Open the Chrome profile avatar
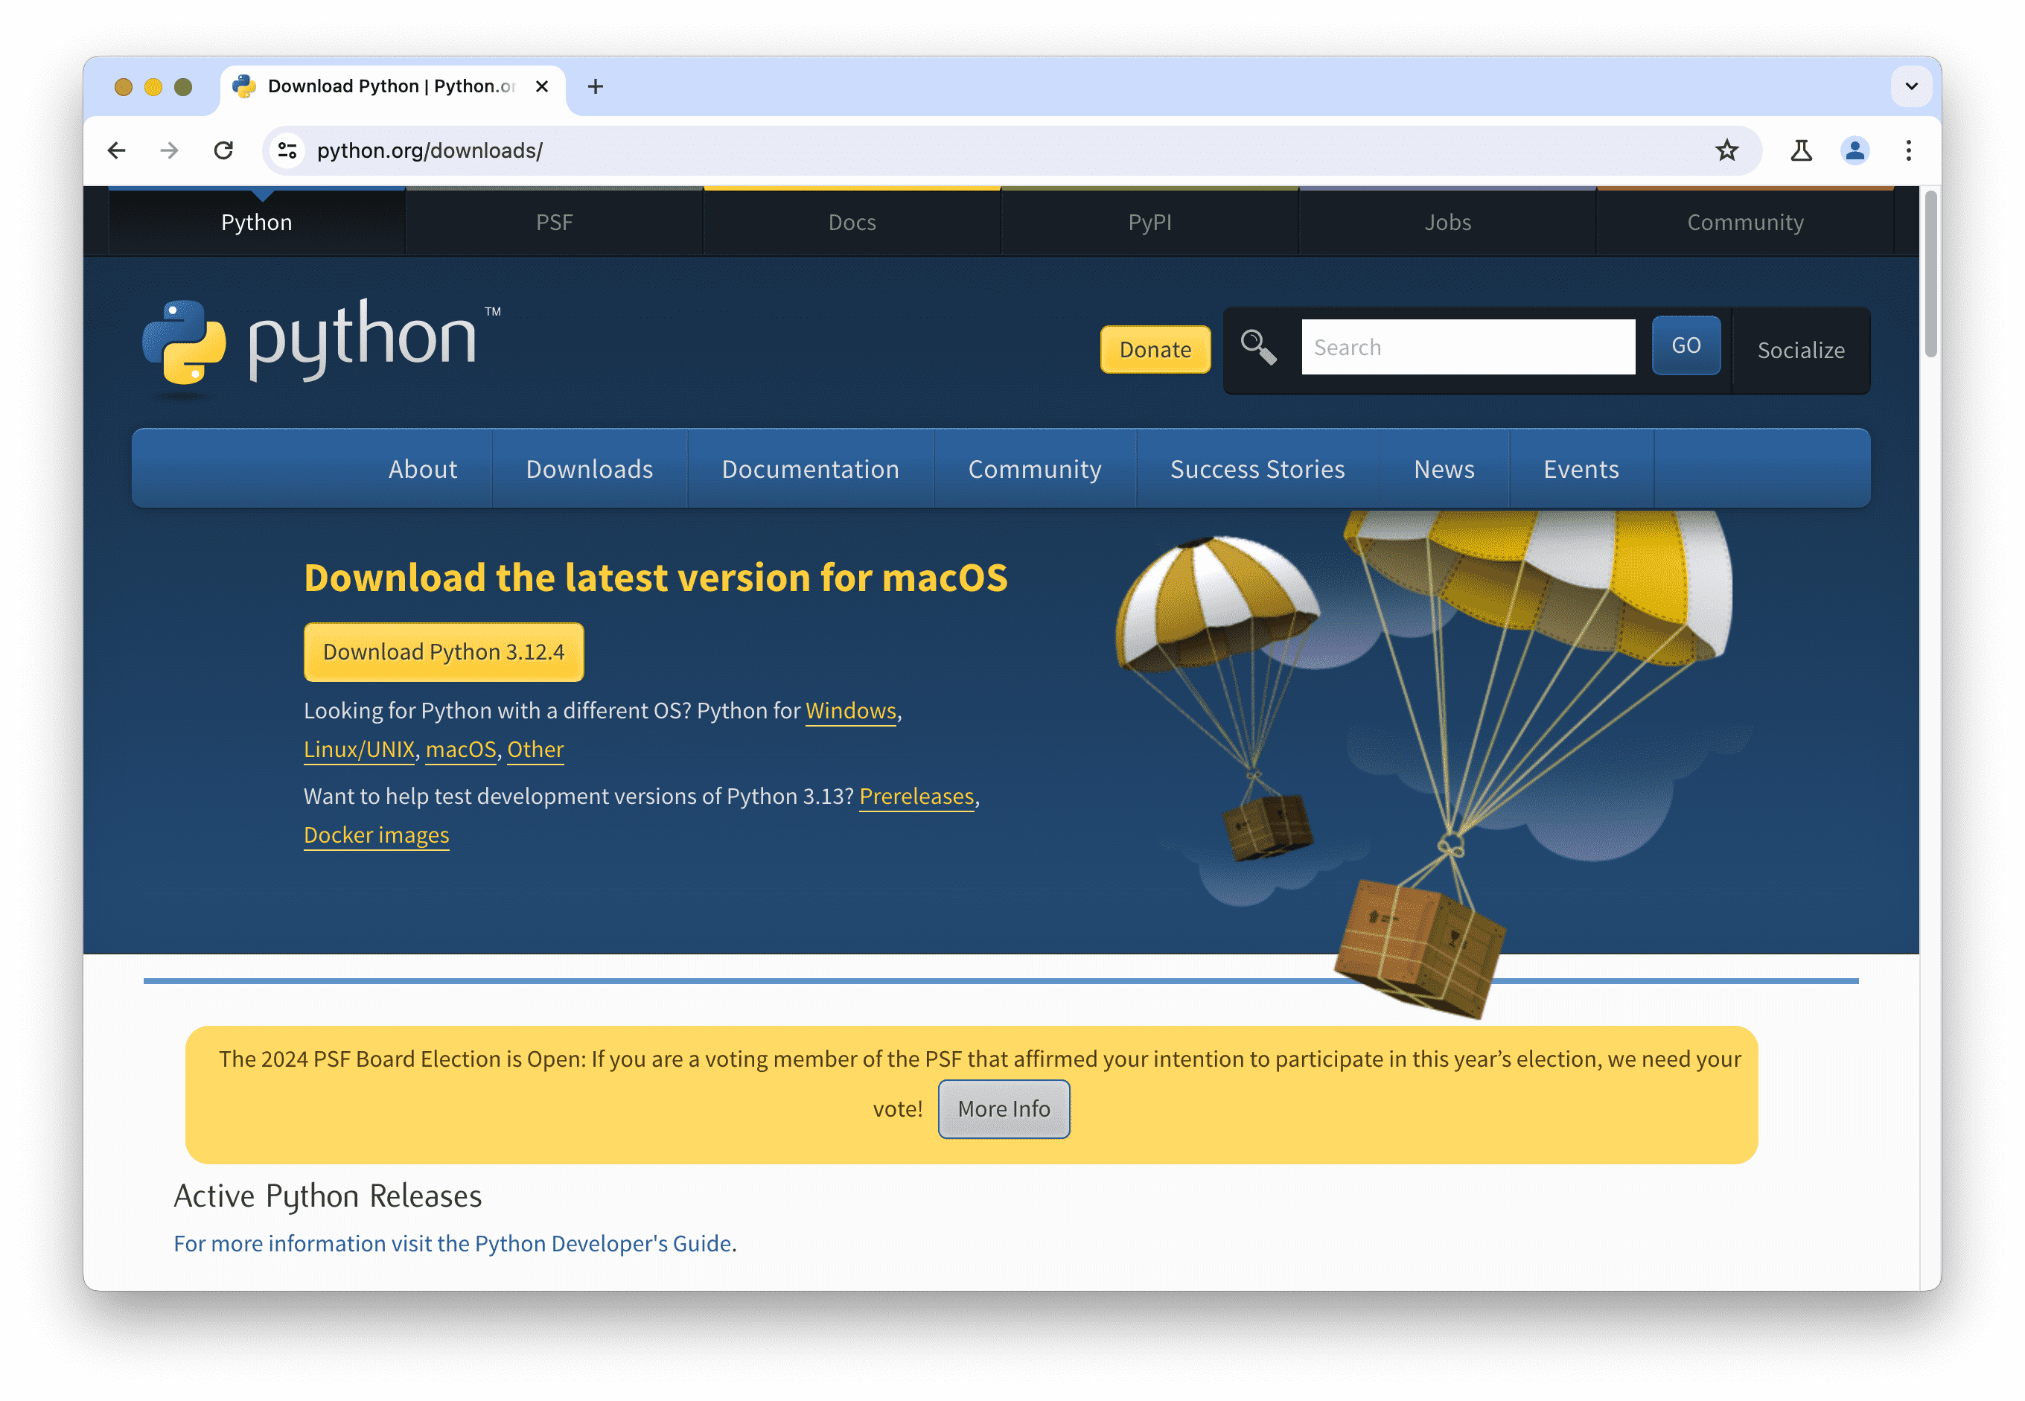Screen dimensions: 2025x1401 pos(1854,150)
